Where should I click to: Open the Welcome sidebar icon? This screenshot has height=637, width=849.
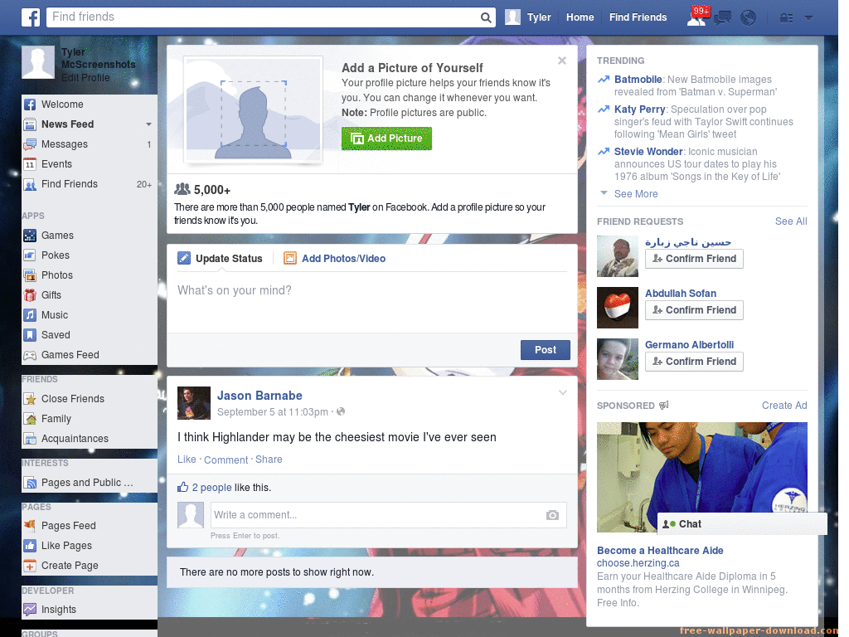pos(30,105)
